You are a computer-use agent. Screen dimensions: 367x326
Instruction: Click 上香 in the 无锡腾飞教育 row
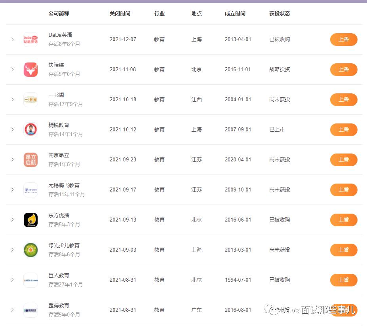coord(344,190)
